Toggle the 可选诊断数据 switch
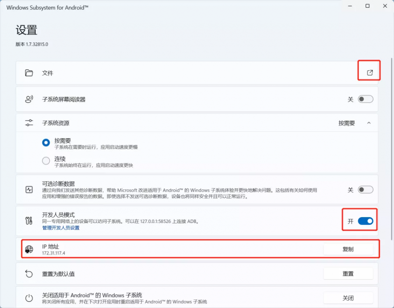Screen dimensions: 394x308 tap(366, 189)
